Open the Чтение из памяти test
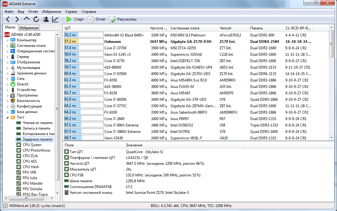The height and width of the screenshot is (211, 337). 37,123
